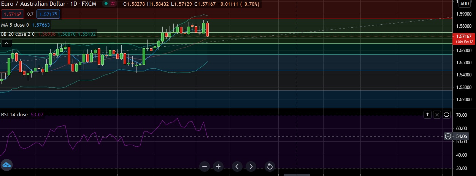Image resolution: width=476 pixels, height=176 pixels.
Task: Select the MA 5 close 0 indicator legend
Action: [x=15, y=25]
